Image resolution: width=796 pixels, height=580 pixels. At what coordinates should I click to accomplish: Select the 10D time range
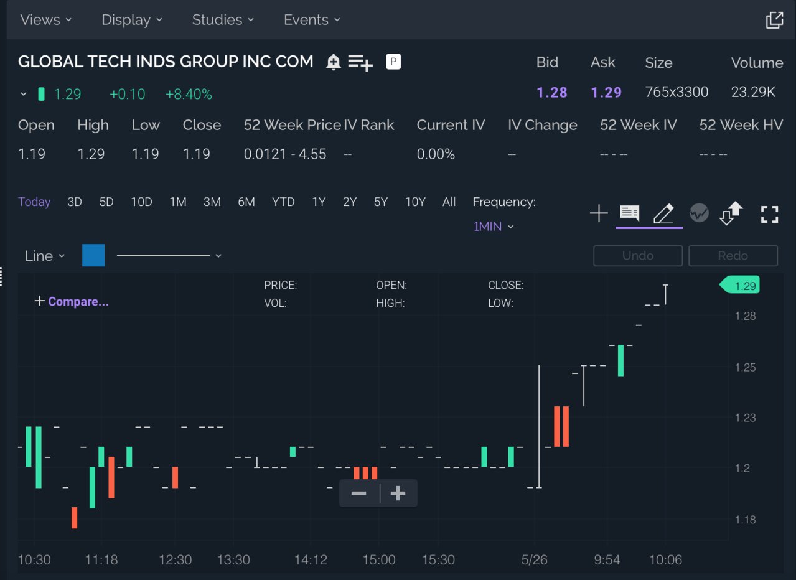141,202
